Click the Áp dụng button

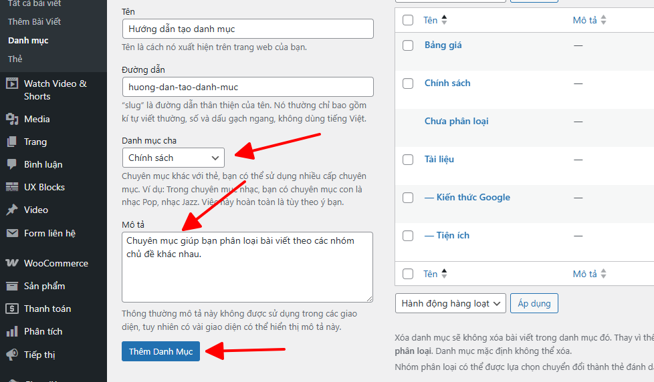tap(534, 303)
